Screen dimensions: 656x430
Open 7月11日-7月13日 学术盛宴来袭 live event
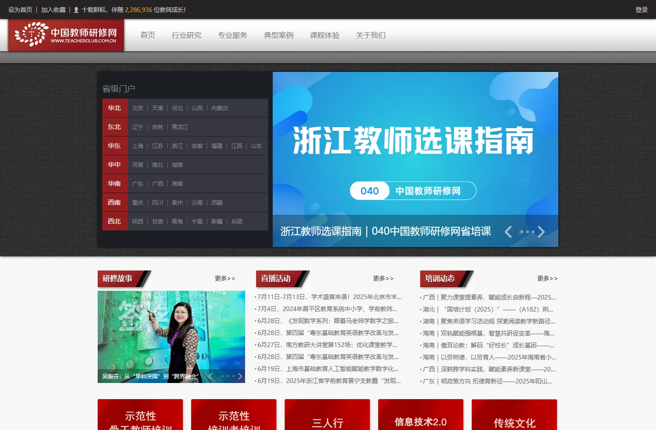pyautogui.click(x=329, y=297)
